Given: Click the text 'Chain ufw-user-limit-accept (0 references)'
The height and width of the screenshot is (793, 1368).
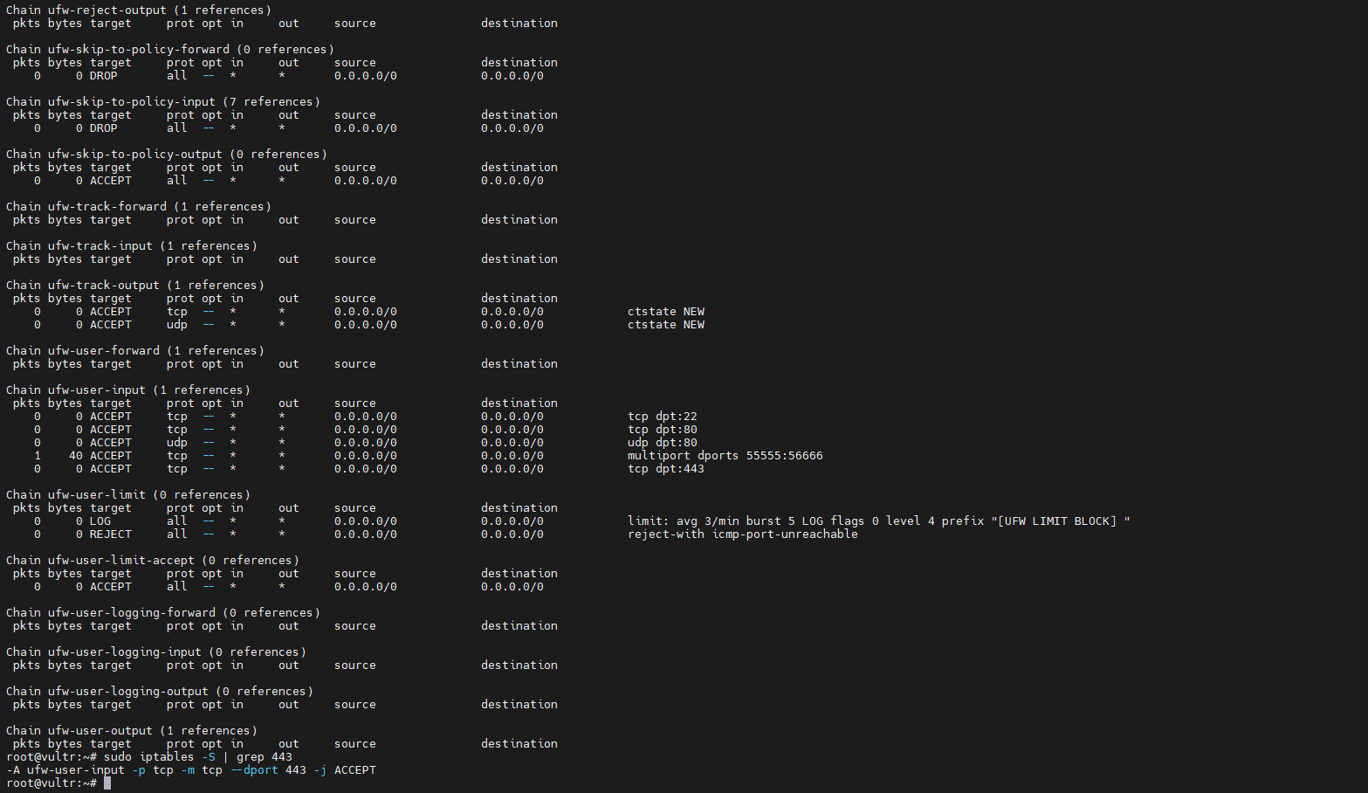Looking at the screenshot, I should coord(153,561).
